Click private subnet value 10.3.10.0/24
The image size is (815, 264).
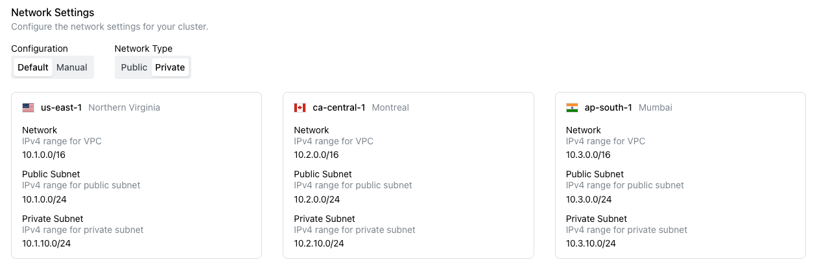click(x=591, y=243)
